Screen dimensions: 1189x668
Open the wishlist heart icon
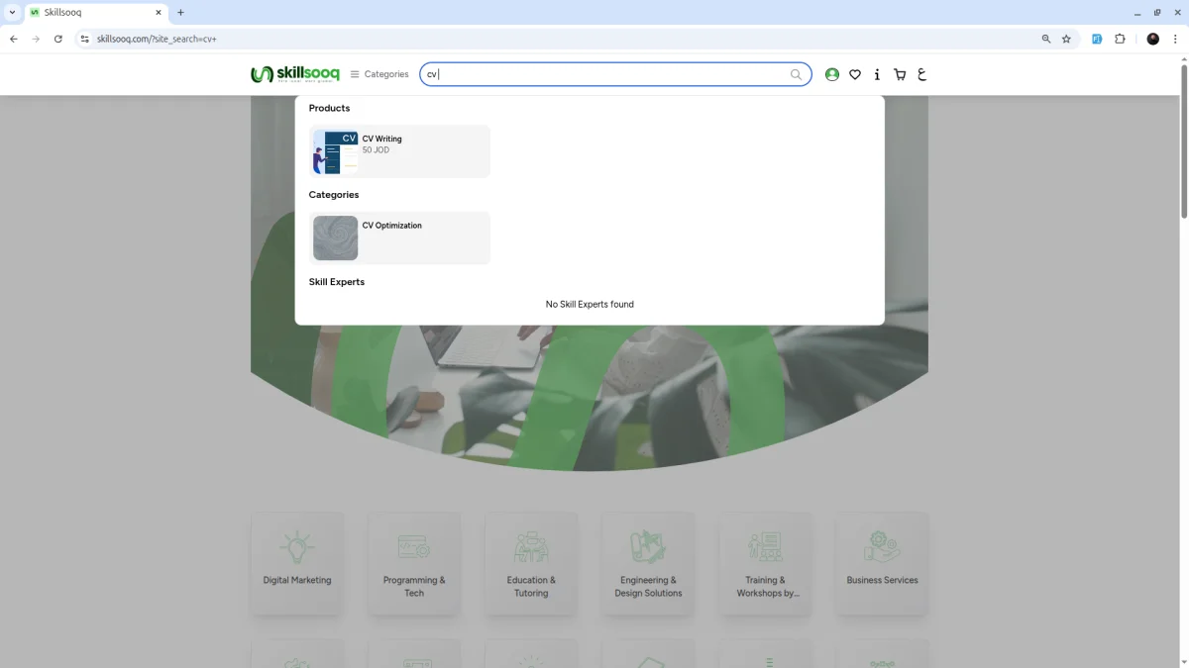coord(855,74)
